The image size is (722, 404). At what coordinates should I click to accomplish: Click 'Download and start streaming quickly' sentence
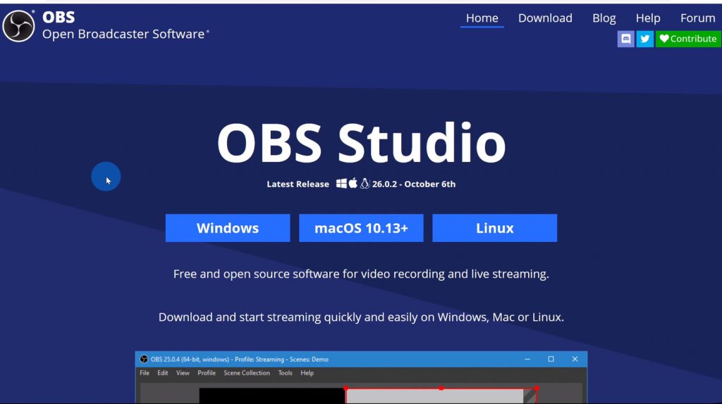click(x=361, y=317)
